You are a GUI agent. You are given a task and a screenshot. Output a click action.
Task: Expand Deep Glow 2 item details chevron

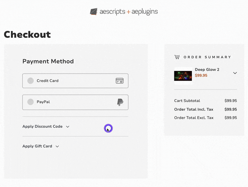coord(235,73)
